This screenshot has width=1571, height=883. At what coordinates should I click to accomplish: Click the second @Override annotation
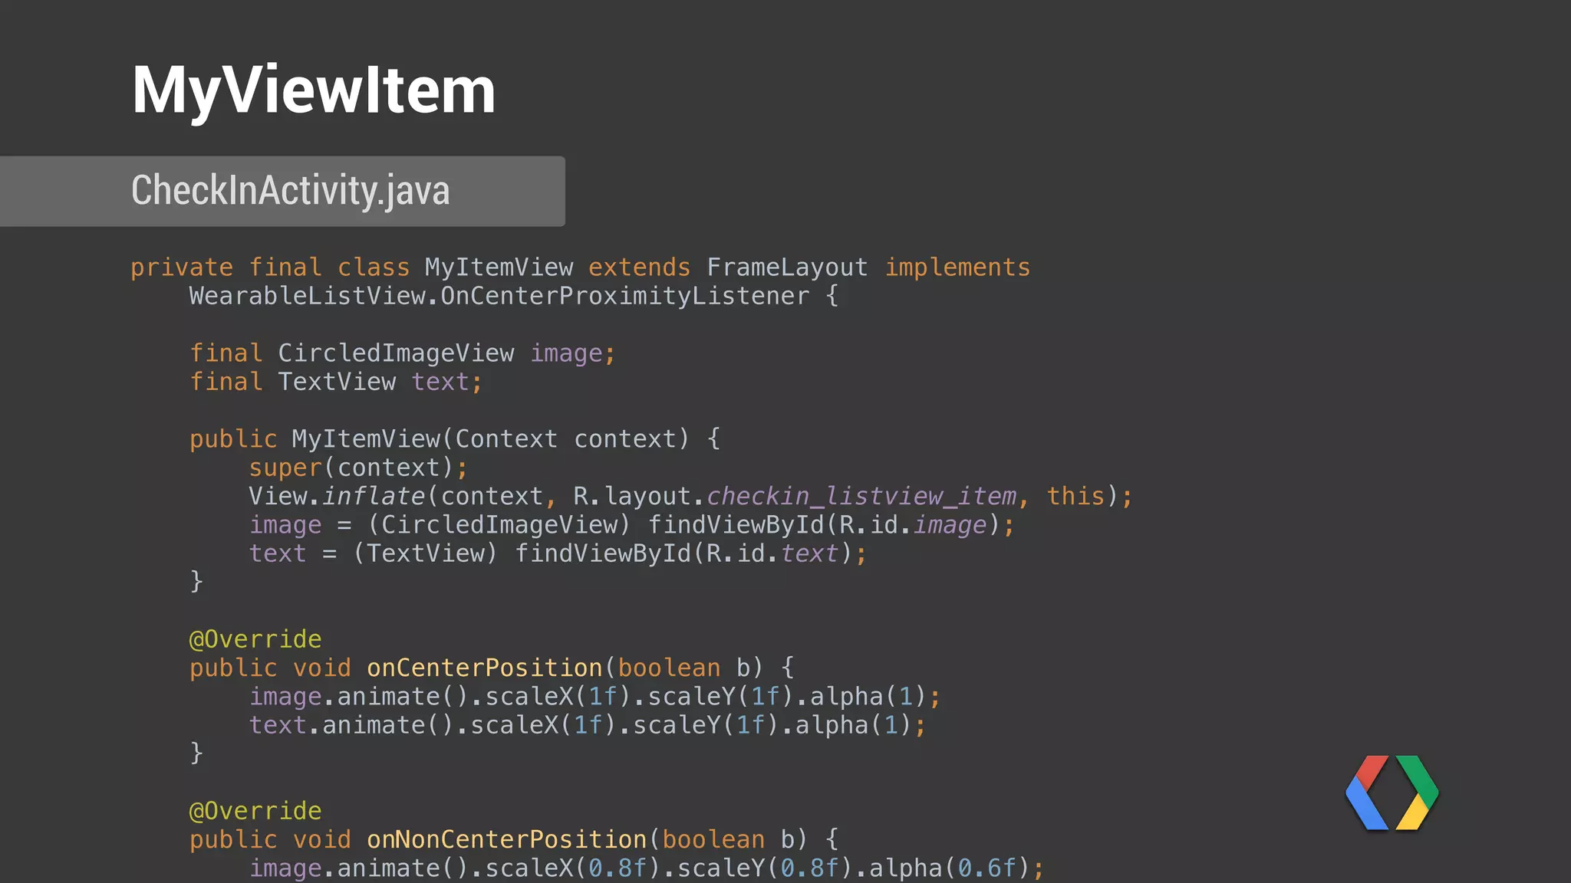[x=255, y=811]
